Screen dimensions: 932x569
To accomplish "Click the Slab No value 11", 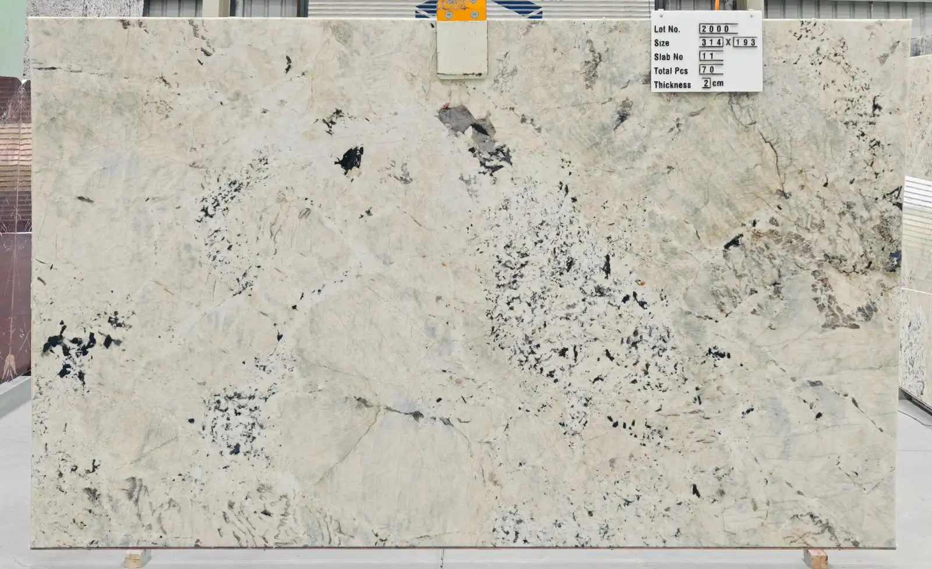I will (x=711, y=56).
